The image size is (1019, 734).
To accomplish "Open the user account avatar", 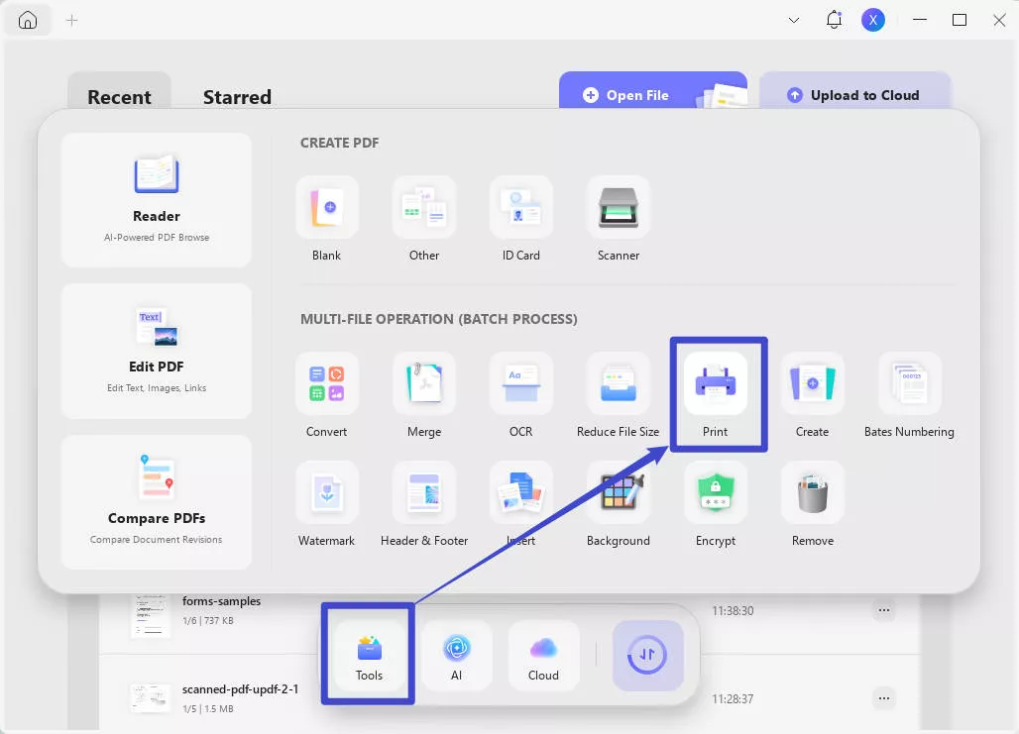I will 873,20.
